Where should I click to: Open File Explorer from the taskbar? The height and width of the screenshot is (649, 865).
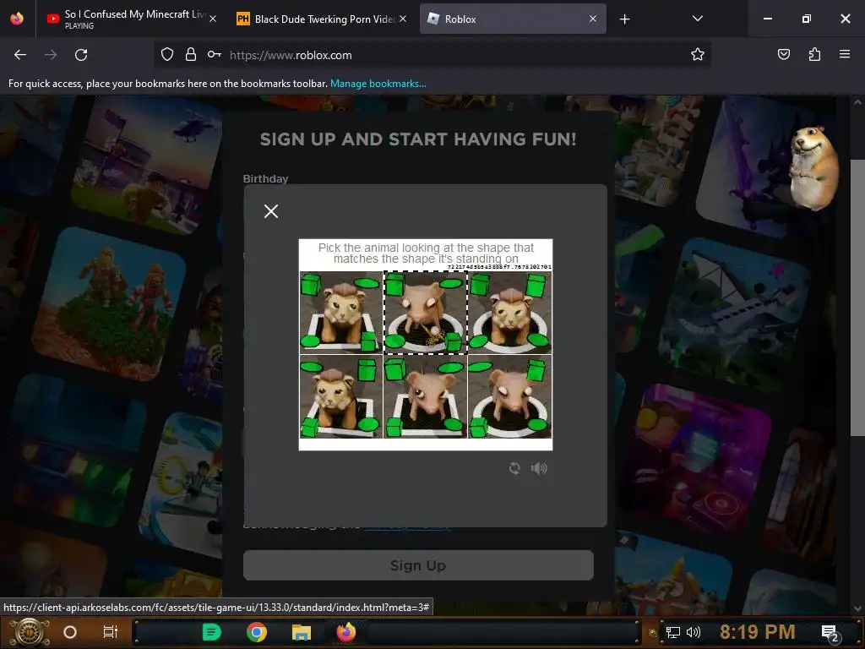tap(302, 632)
